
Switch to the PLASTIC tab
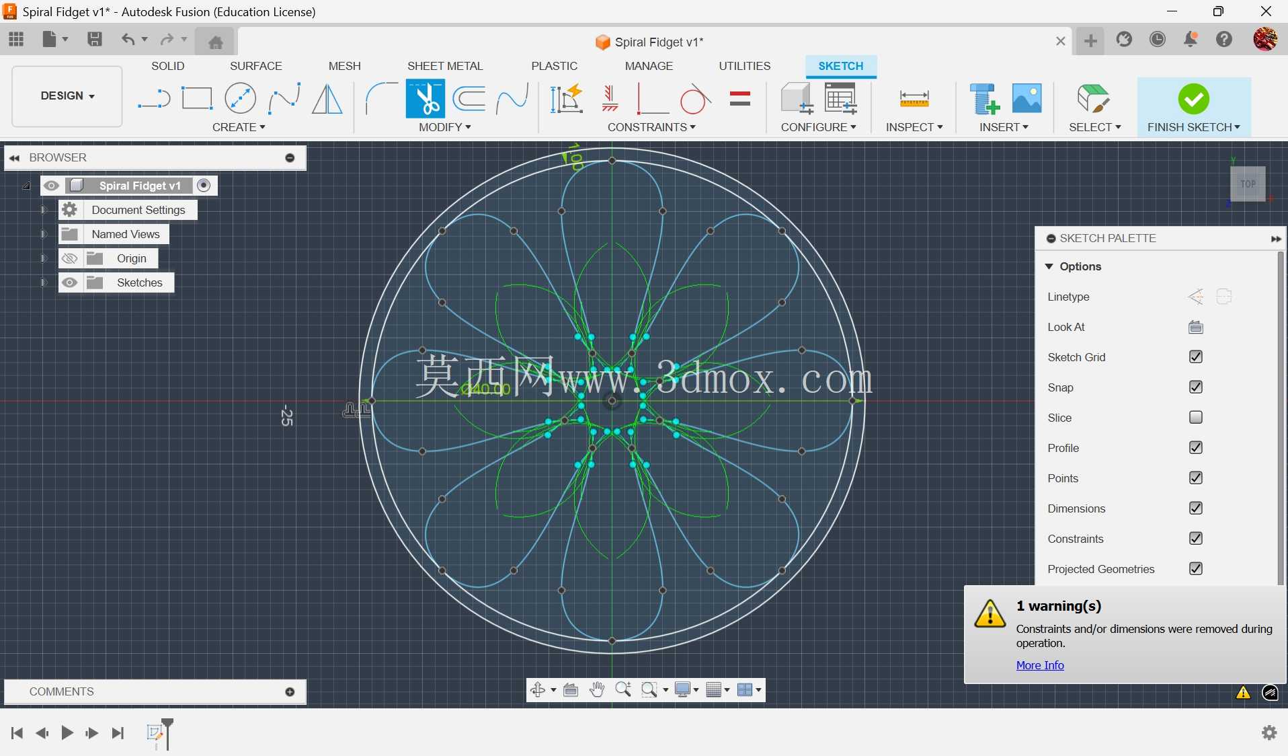pyautogui.click(x=554, y=66)
